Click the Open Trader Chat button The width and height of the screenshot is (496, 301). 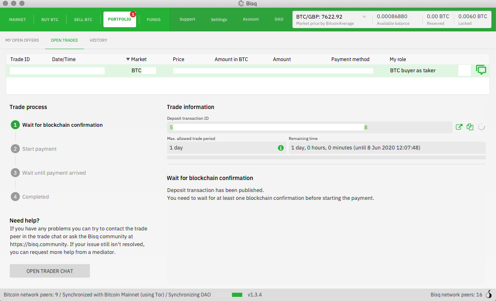(x=50, y=271)
